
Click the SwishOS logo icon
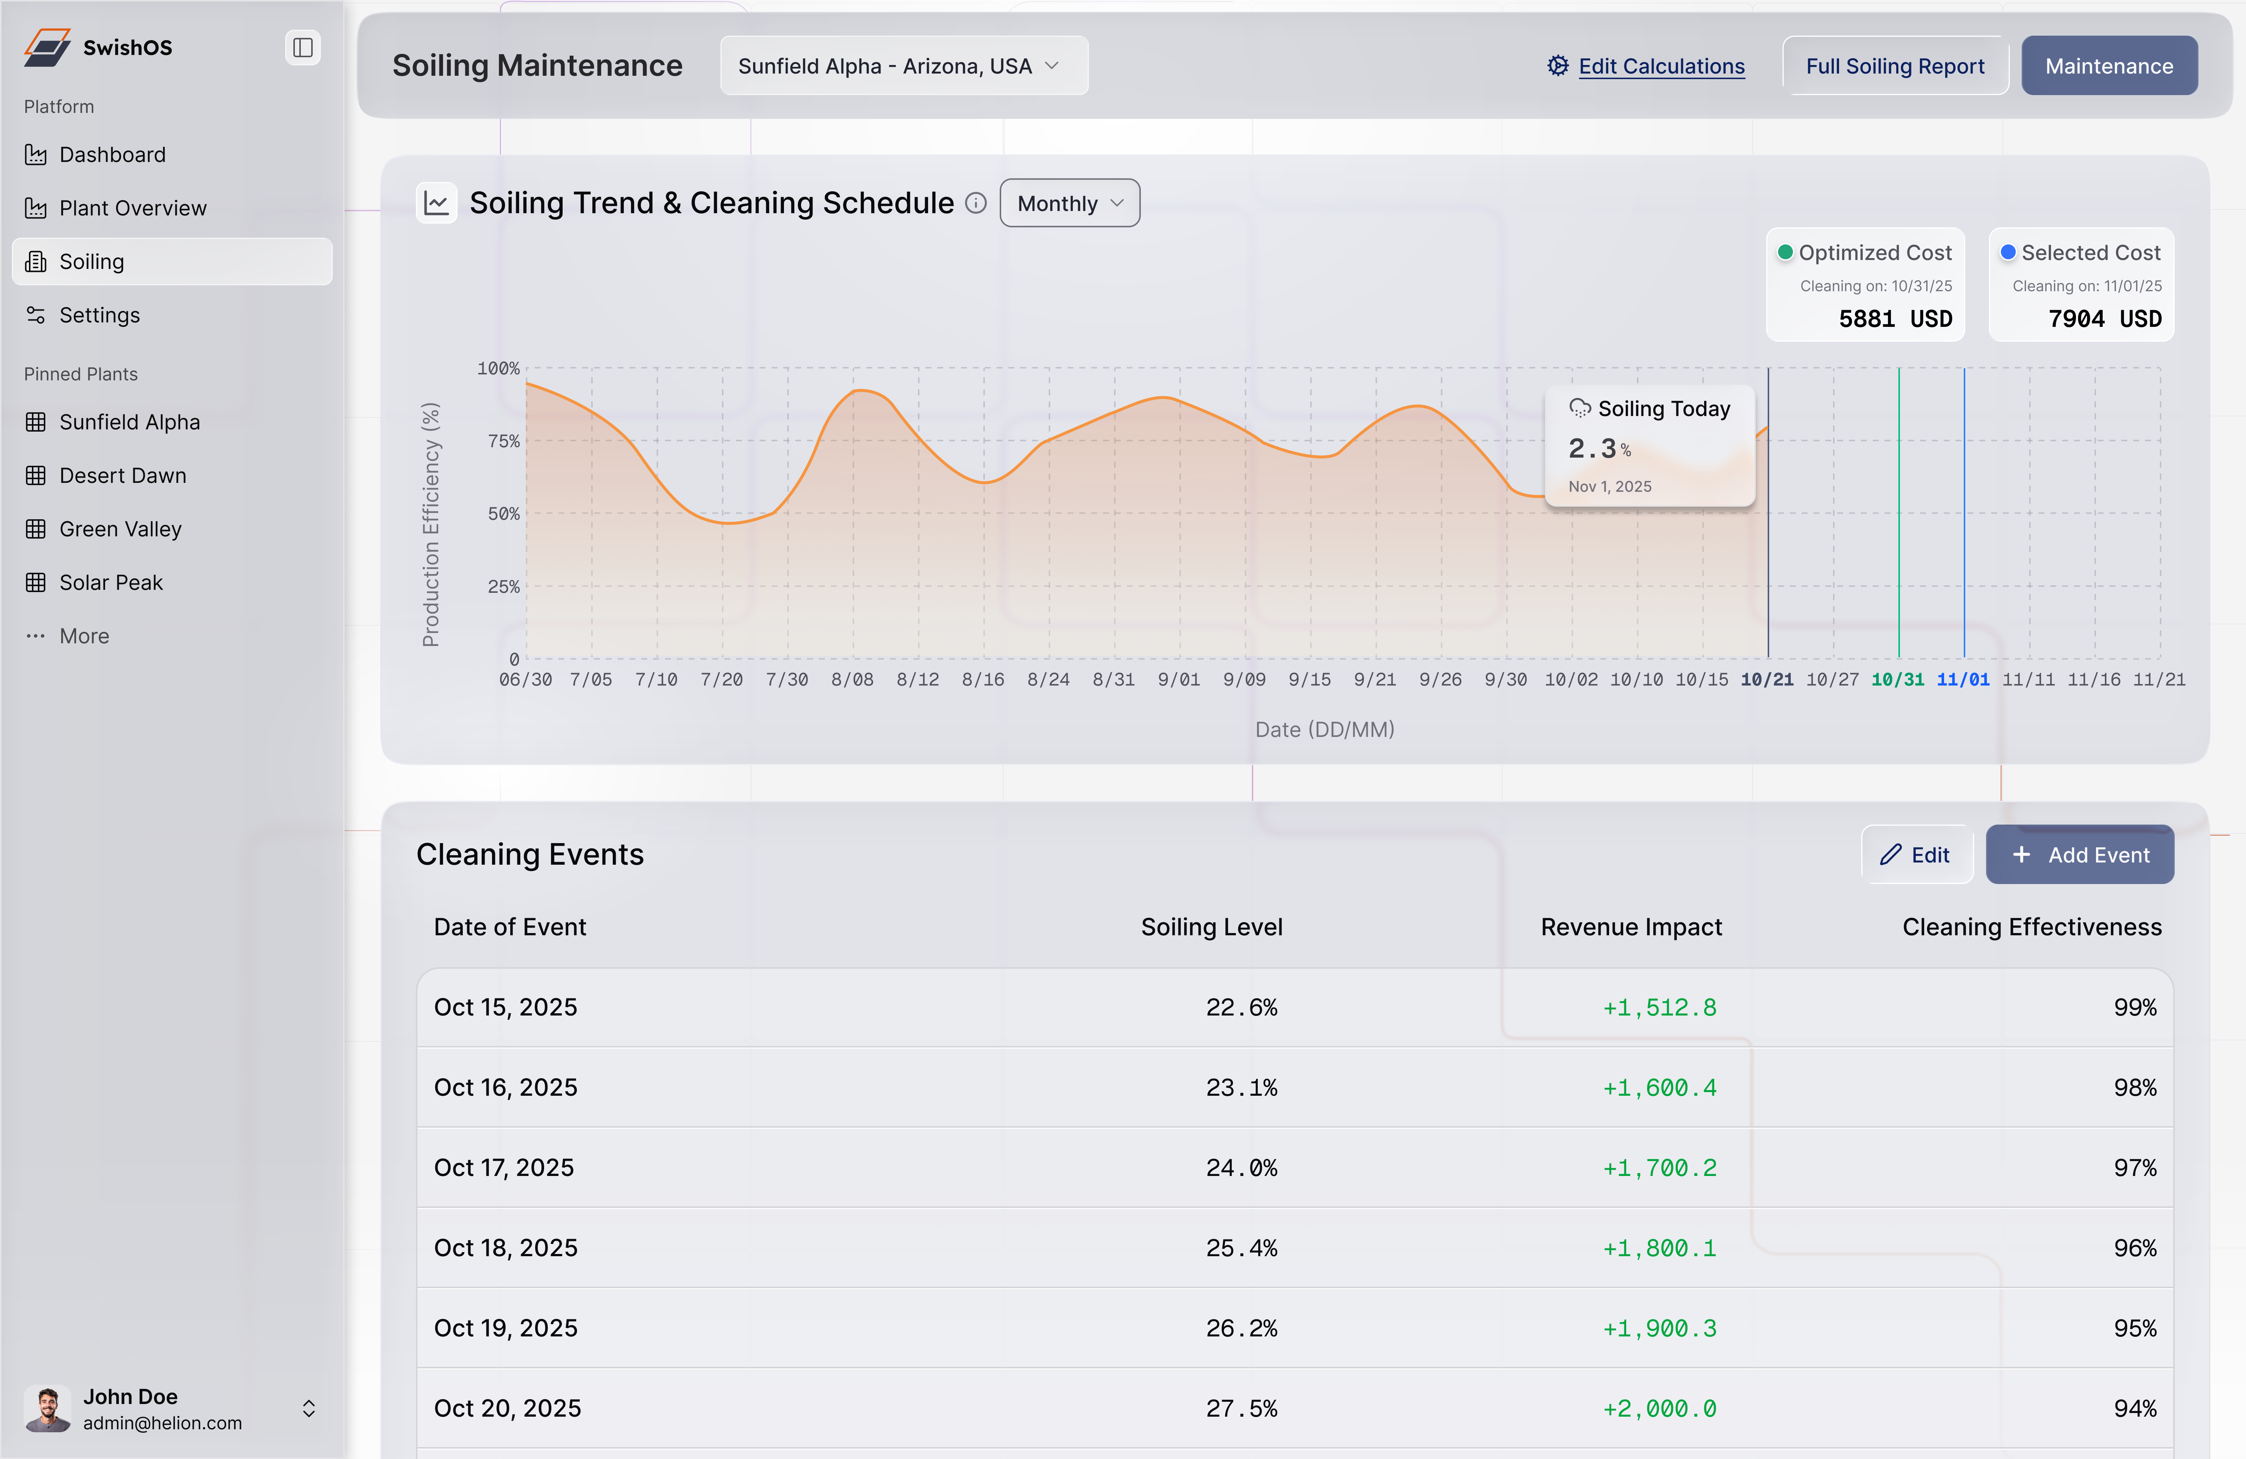(47, 47)
